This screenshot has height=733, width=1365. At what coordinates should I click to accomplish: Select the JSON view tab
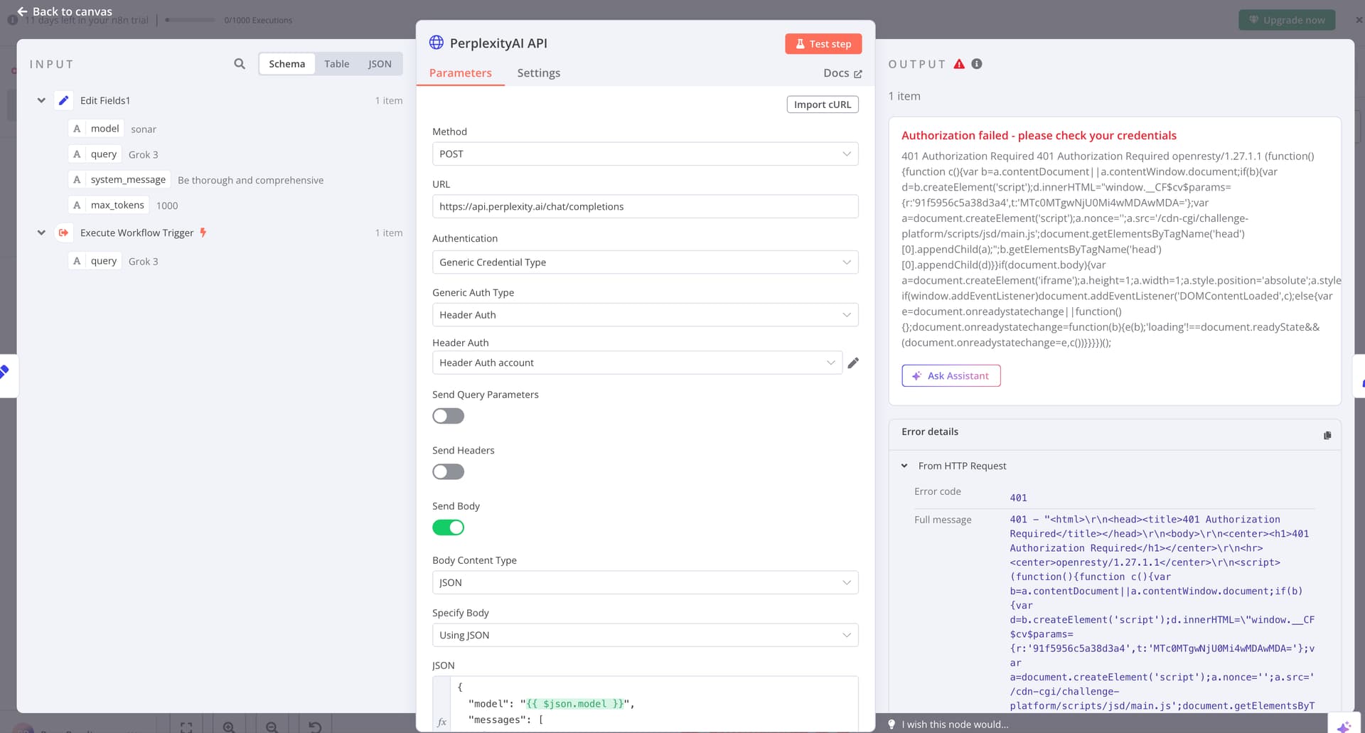(x=380, y=64)
